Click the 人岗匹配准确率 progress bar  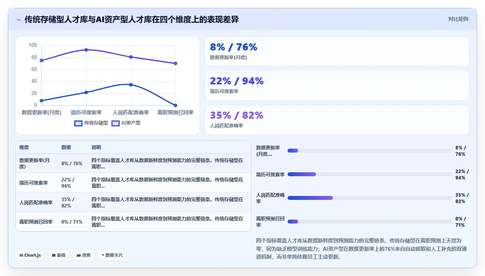click(x=370, y=198)
